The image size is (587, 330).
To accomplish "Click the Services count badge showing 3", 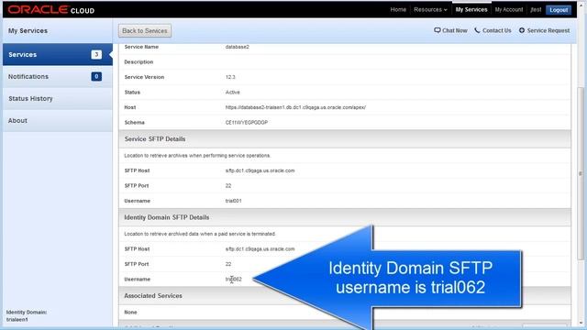I will click(x=96, y=55).
